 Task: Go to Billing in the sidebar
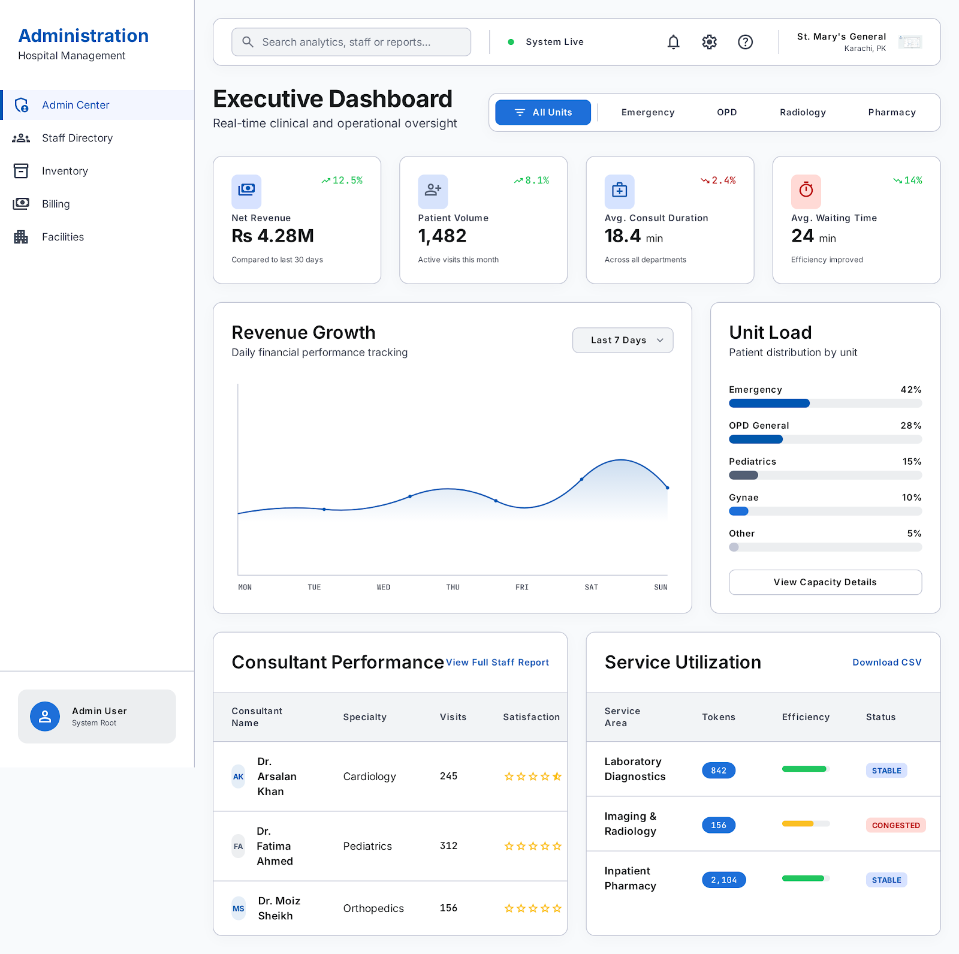point(97,204)
